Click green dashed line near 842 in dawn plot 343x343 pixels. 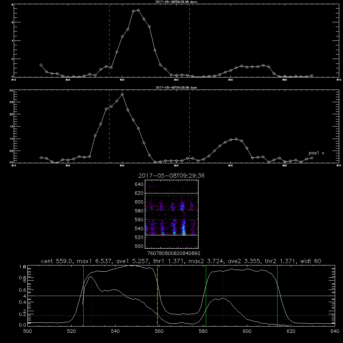[189, 40]
